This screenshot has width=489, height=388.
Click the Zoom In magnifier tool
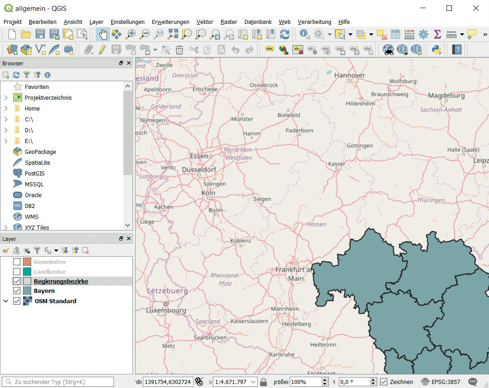[x=131, y=34]
